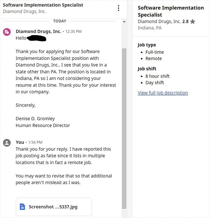This screenshot has width=210, height=218.
Task: Click the scroll-up arrow above the scrollbar
Action: coord(124,22)
